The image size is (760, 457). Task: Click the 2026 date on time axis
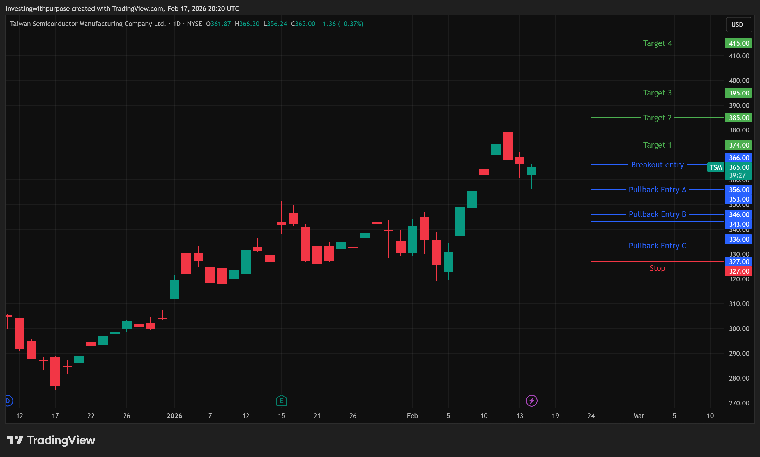174,416
